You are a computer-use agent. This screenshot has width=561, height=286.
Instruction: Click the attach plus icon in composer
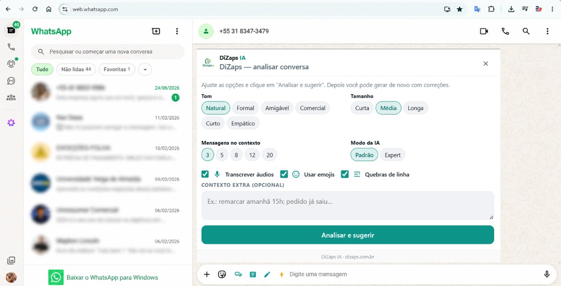[207, 274]
